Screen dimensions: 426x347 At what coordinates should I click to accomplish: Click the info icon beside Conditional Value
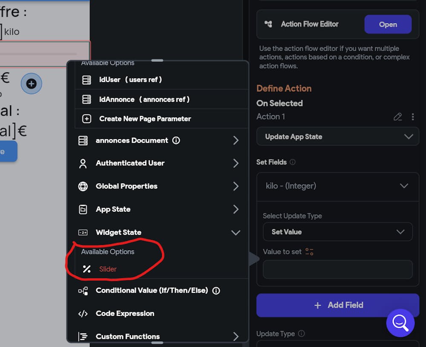pyautogui.click(x=216, y=291)
